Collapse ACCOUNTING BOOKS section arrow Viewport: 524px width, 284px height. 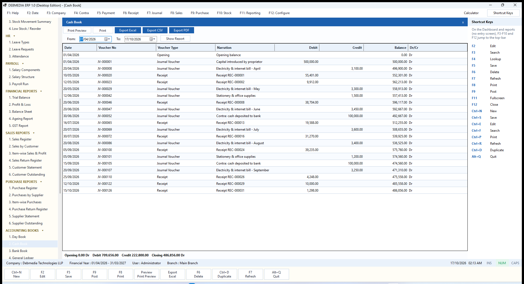[x=43, y=231]
